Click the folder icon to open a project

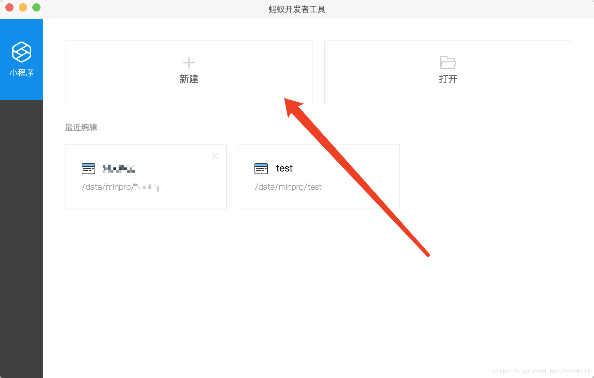pyautogui.click(x=448, y=62)
